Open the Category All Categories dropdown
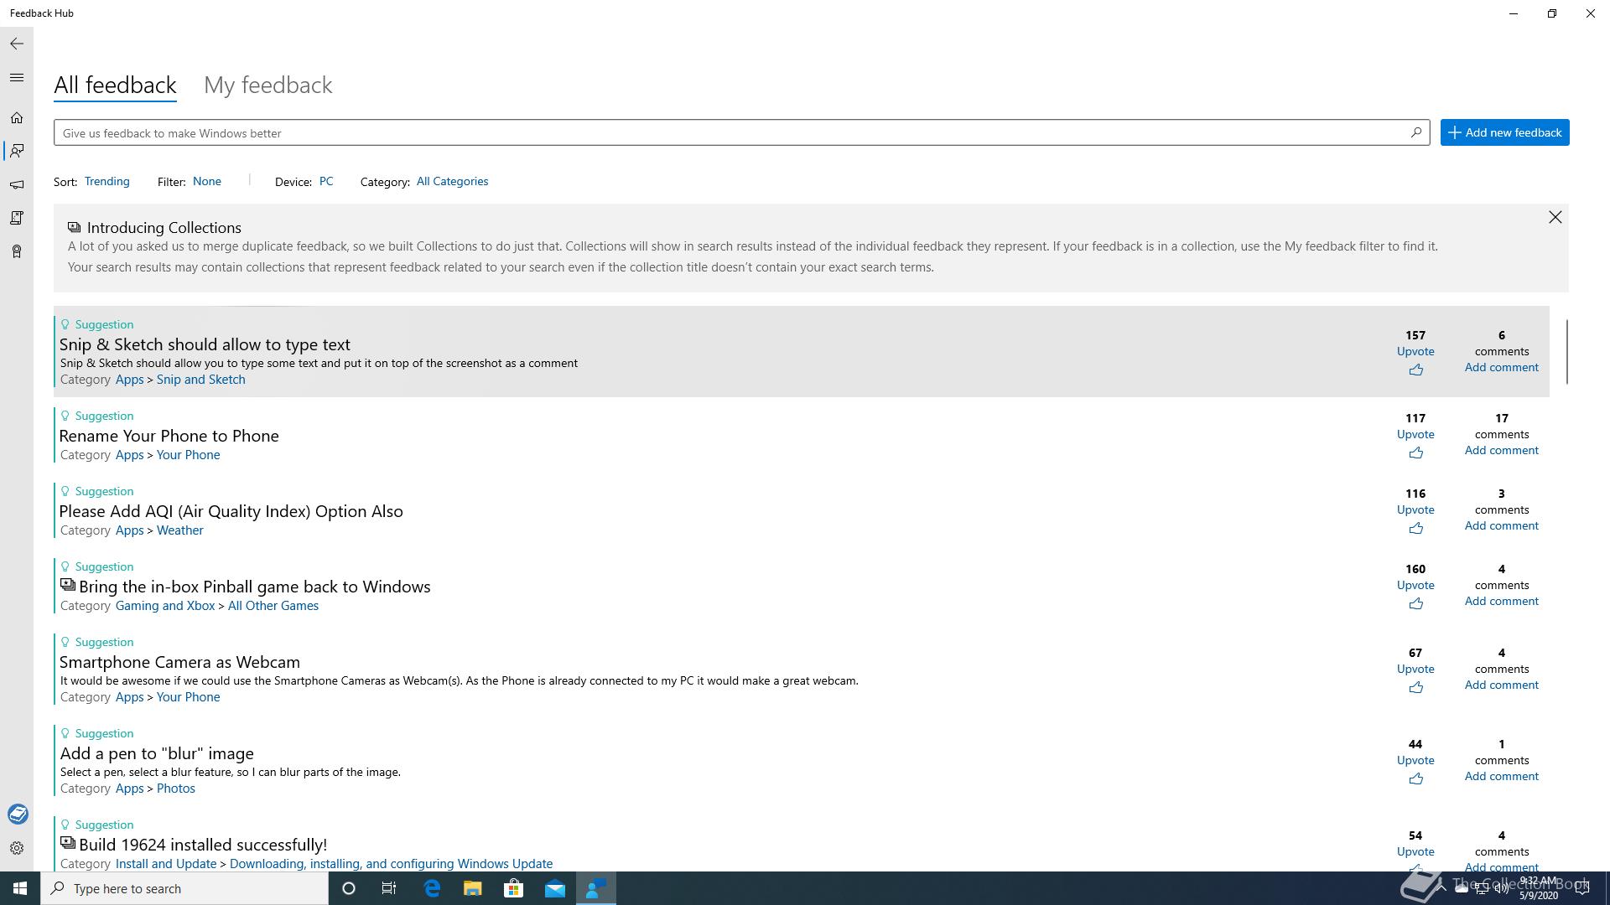This screenshot has width=1610, height=905. (x=452, y=181)
